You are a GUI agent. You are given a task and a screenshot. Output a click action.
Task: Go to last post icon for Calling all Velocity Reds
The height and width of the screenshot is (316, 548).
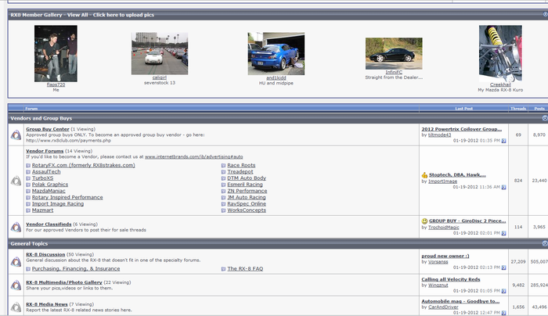coord(503,291)
